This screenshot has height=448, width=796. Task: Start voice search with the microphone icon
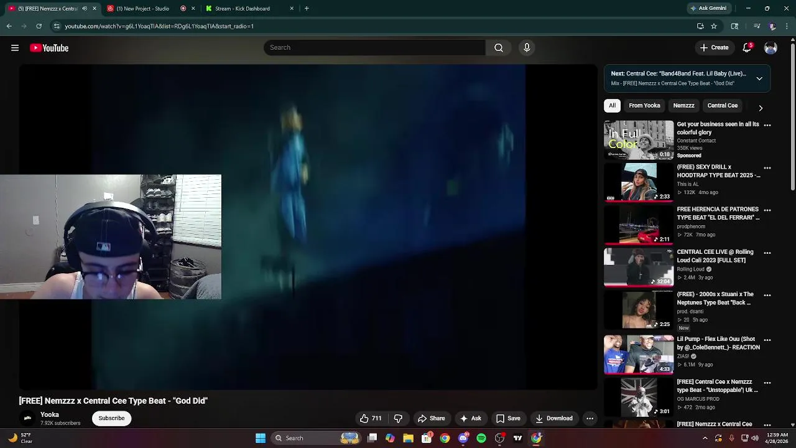pyautogui.click(x=527, y=47)
